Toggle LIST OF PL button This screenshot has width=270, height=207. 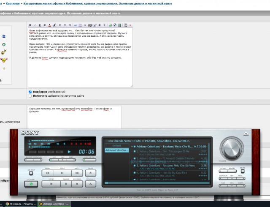(89, 160)
